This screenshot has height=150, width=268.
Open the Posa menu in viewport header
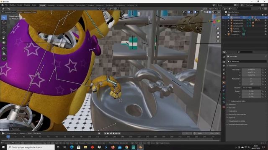coord(34,12)
